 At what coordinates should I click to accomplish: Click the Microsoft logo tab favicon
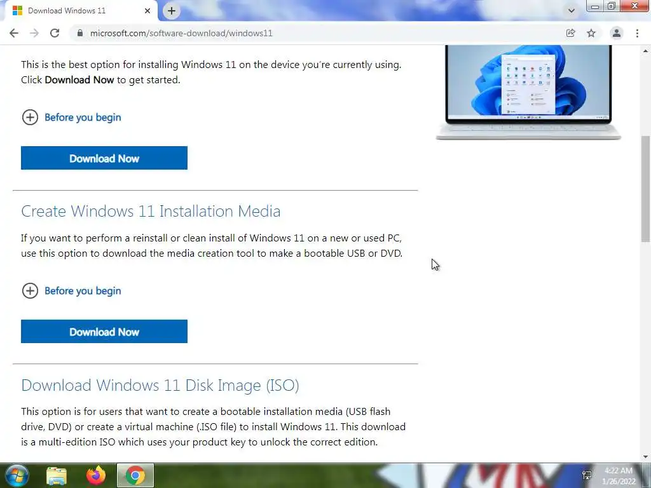pos(17,11)
